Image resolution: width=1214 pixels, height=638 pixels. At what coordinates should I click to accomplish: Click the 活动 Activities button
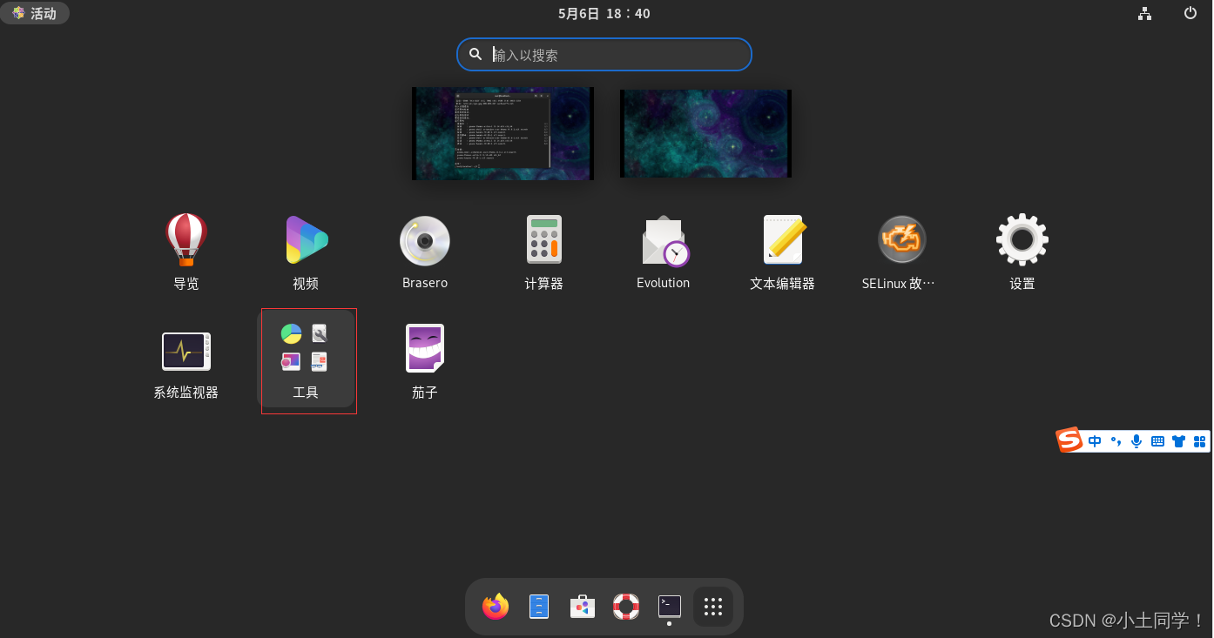(35, 13)
